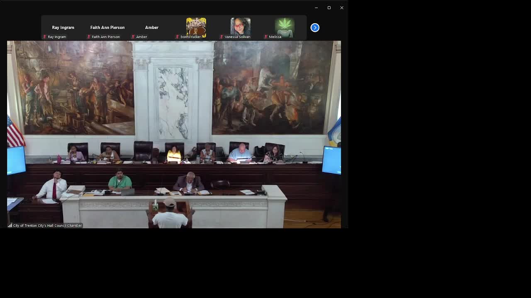The image size is (531, 298).
Task: Show next participants with the blue arrow
Action: pos(315,28)
